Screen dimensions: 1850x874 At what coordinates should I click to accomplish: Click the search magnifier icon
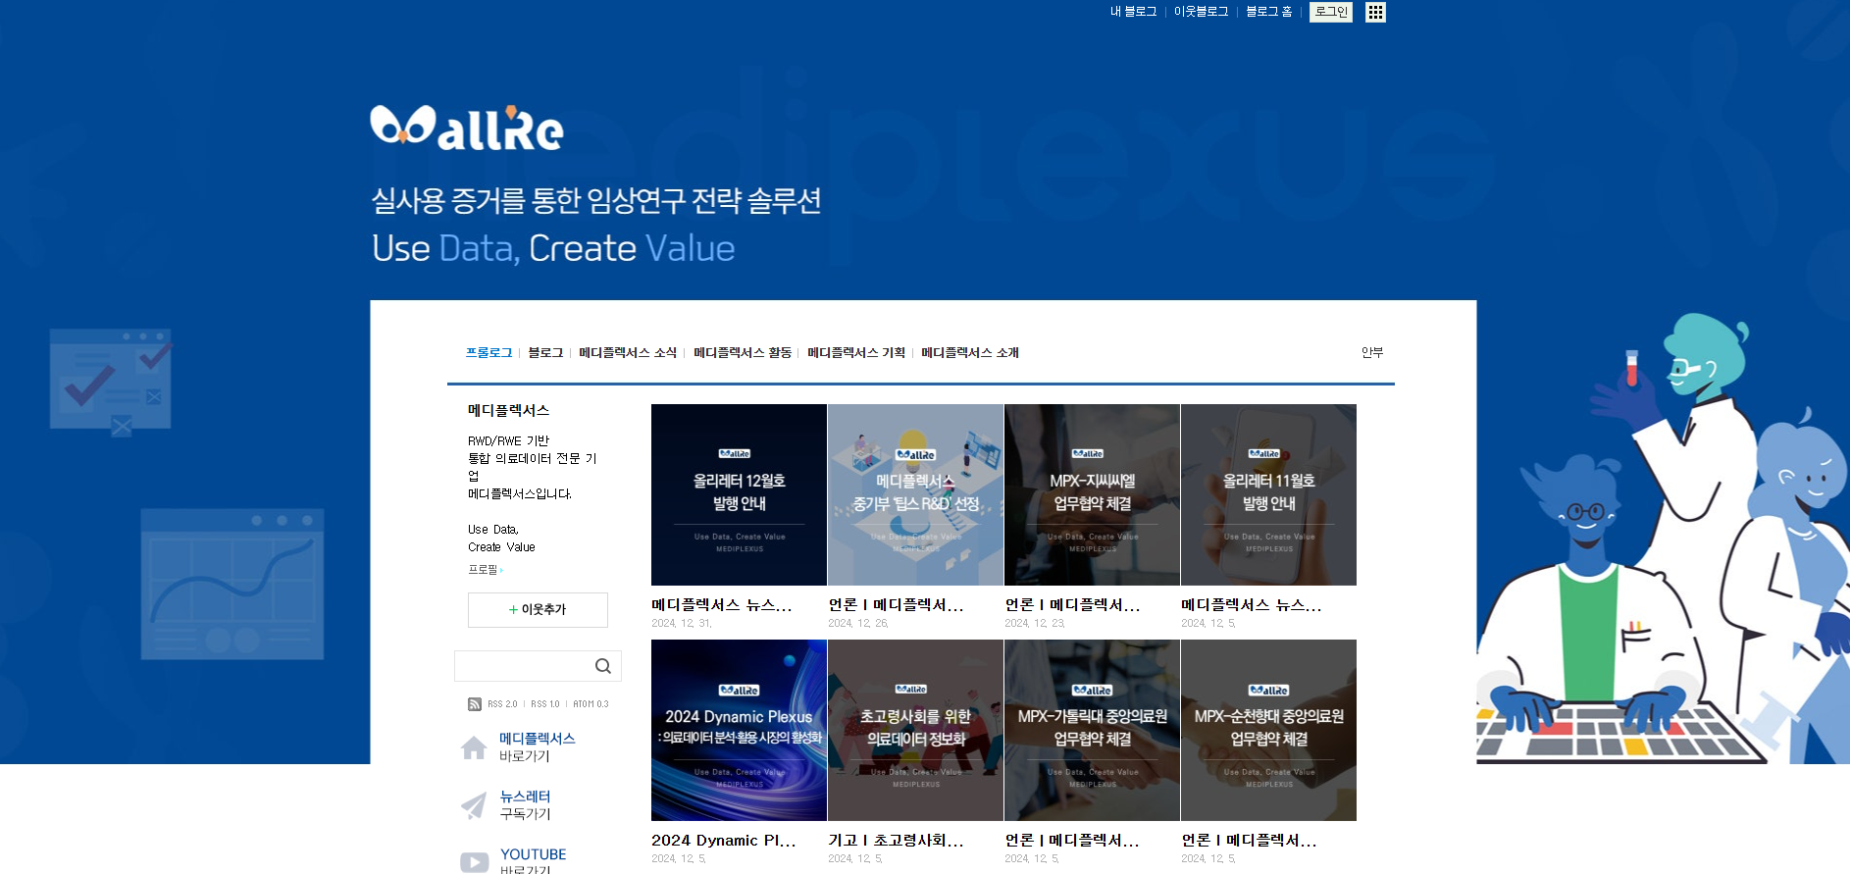[x=603, y=666]
